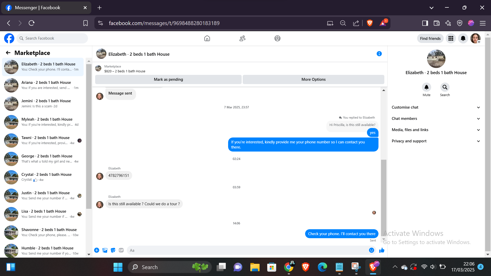This screenshot has height=276, width=491.
Task: Open More Options for the listing
Action: pos(314,79)
